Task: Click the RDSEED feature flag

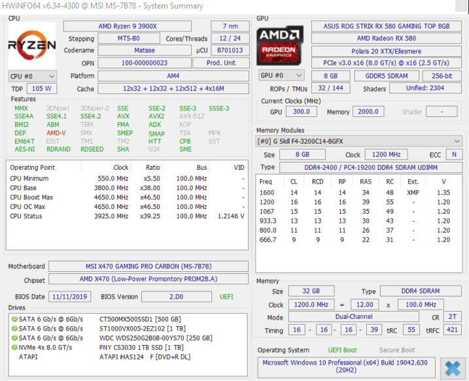Action: click(x=92, y=149)
